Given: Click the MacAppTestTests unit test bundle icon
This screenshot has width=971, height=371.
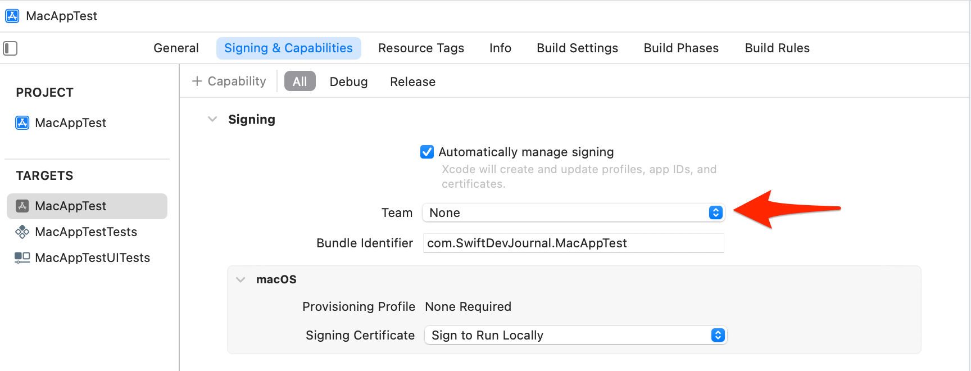Looking at the screenshot, I should [x=22, y=232].
